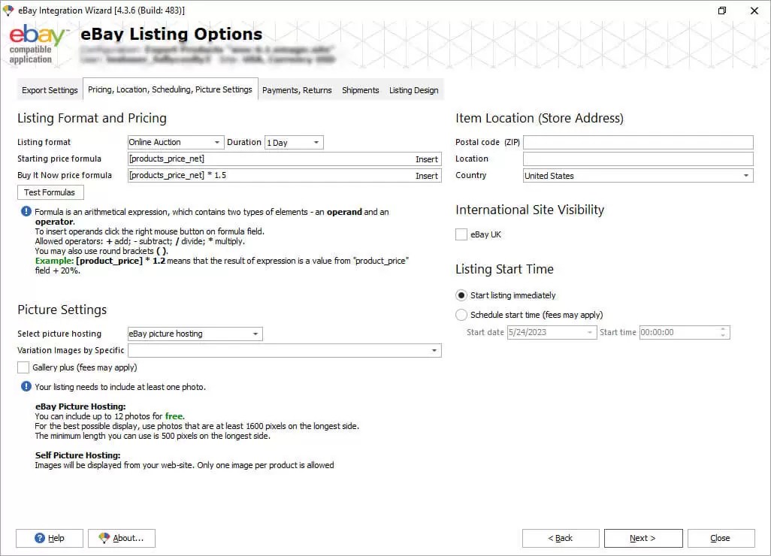Image resolution: width=771 pixels, height=556 pixels.
Task: Click Insert next to the starting price formula
Action: 427,159
